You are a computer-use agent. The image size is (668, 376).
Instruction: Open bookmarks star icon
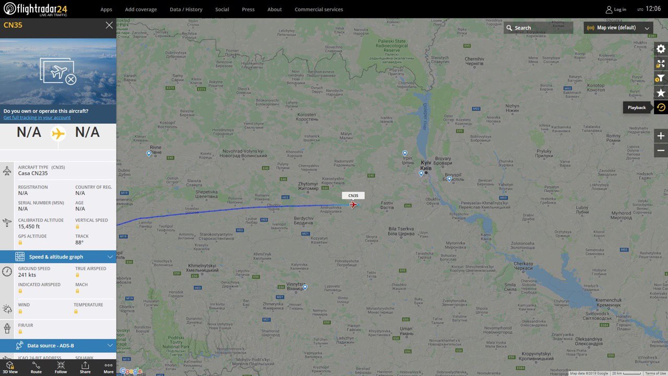point(661,93)
